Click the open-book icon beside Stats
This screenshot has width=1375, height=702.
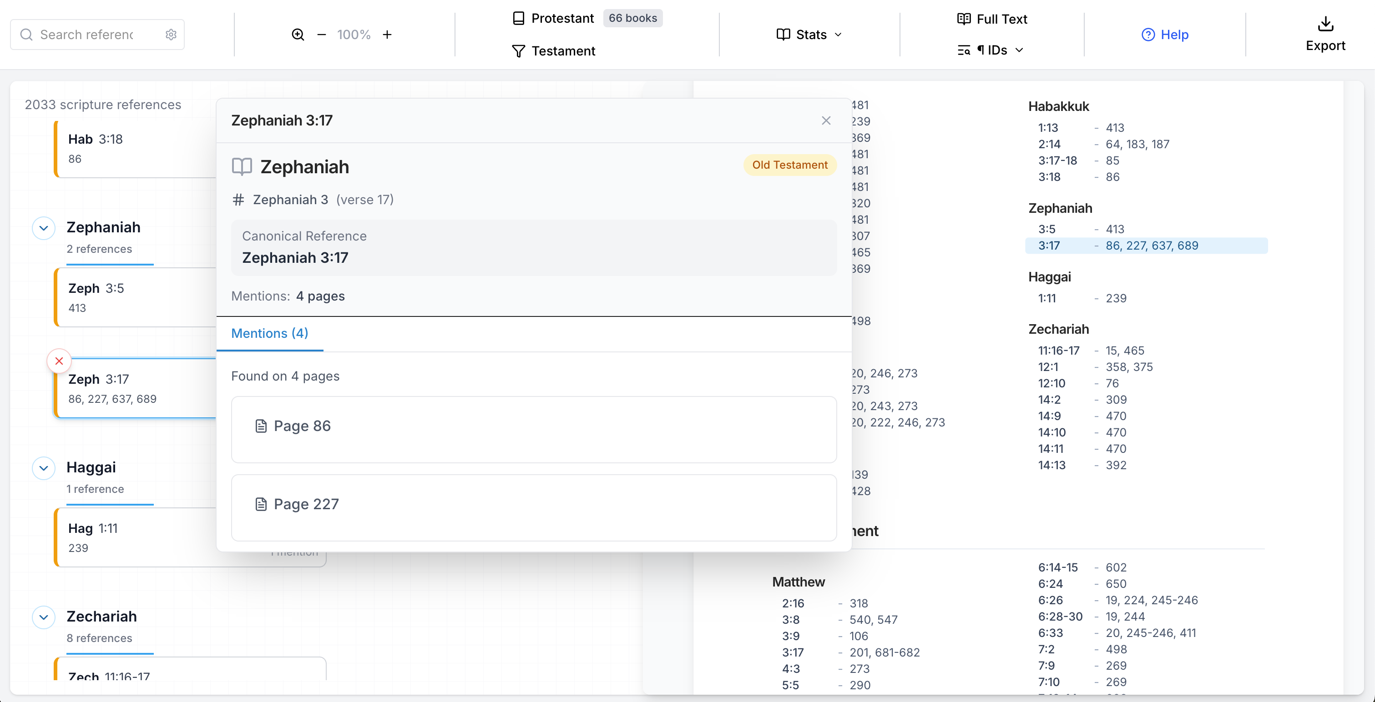pyautogui.click(x=782, y=34)
